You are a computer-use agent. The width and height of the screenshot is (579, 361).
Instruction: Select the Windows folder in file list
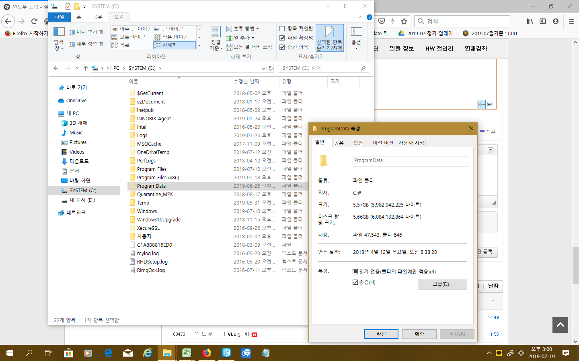(x=147, y=211)
